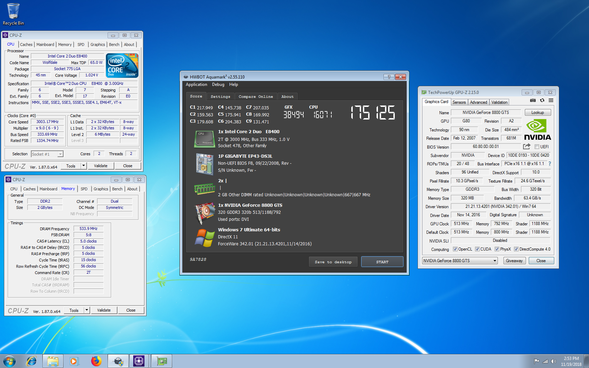Toggle the CUDA checkbox
The height and width of the screenshot is (368, 589).
click(x=477, y=249)
